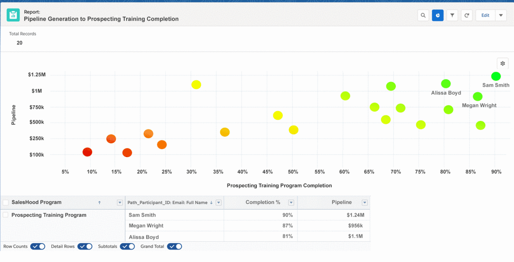Click Sam Smith's data point on the chart
The width and height of the screenshot is (514, 262).
[496, 76]
